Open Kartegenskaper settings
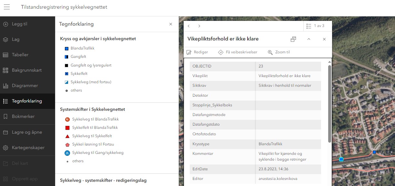Image resolution: width=395 pixels, height=186 pixels. (28, 148)
